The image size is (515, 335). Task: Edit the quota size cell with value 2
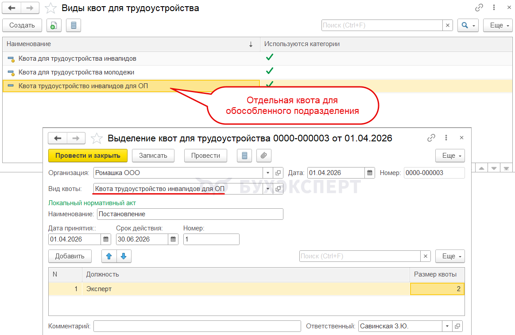click(x=437, y=289)
